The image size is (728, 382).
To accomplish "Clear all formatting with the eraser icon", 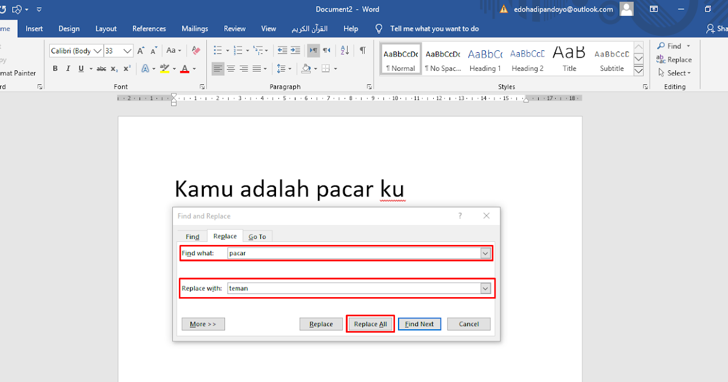I will point(195,51).
